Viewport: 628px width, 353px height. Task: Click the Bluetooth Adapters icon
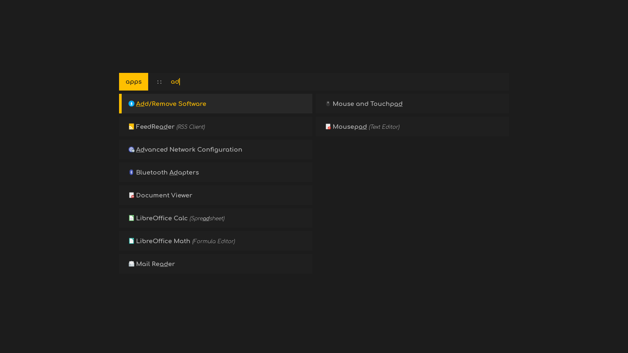(131, 172)
